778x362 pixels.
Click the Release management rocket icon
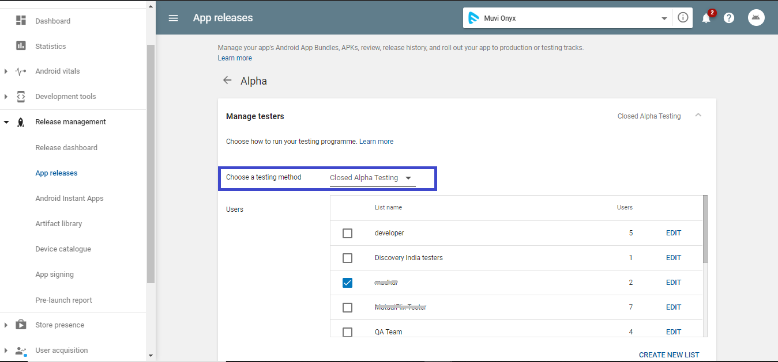[21, 122]
